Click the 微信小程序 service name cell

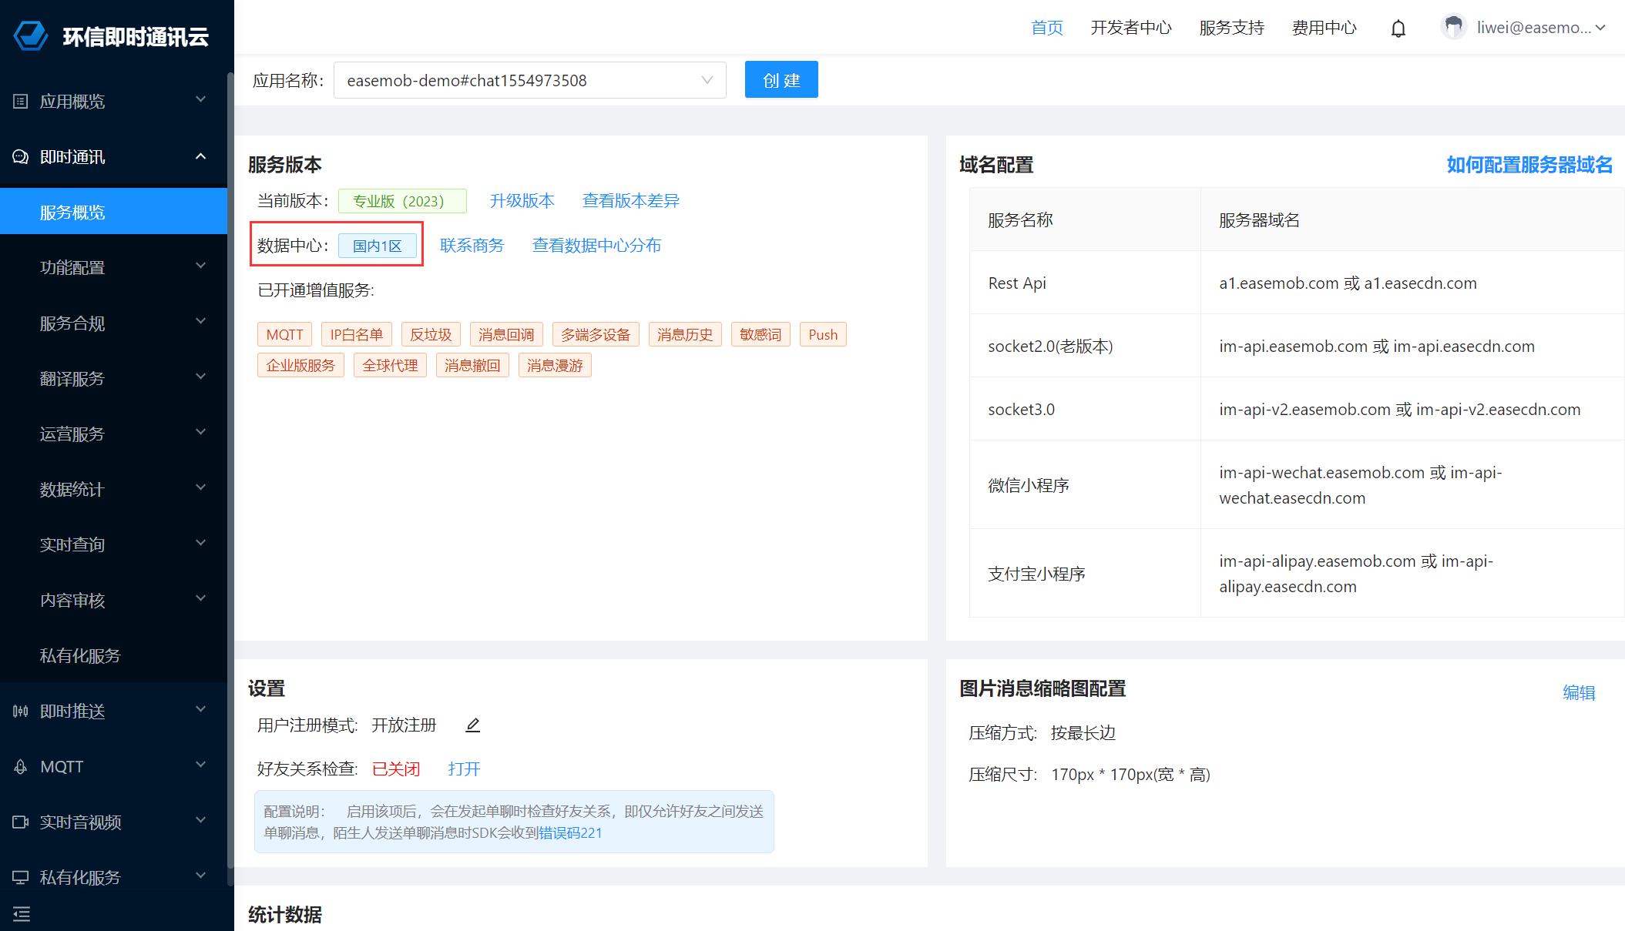(1085, 485)
